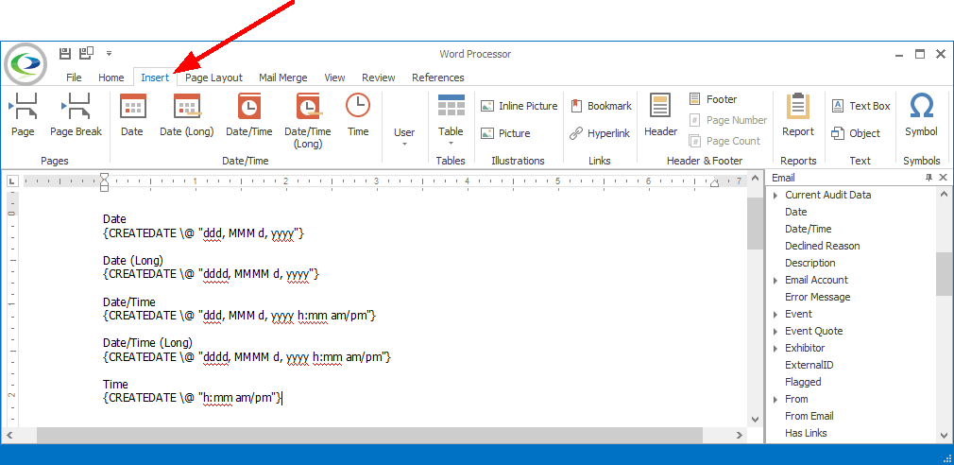
Task: Click the tab stop selector on the ruler
Action: pos(12,181)
